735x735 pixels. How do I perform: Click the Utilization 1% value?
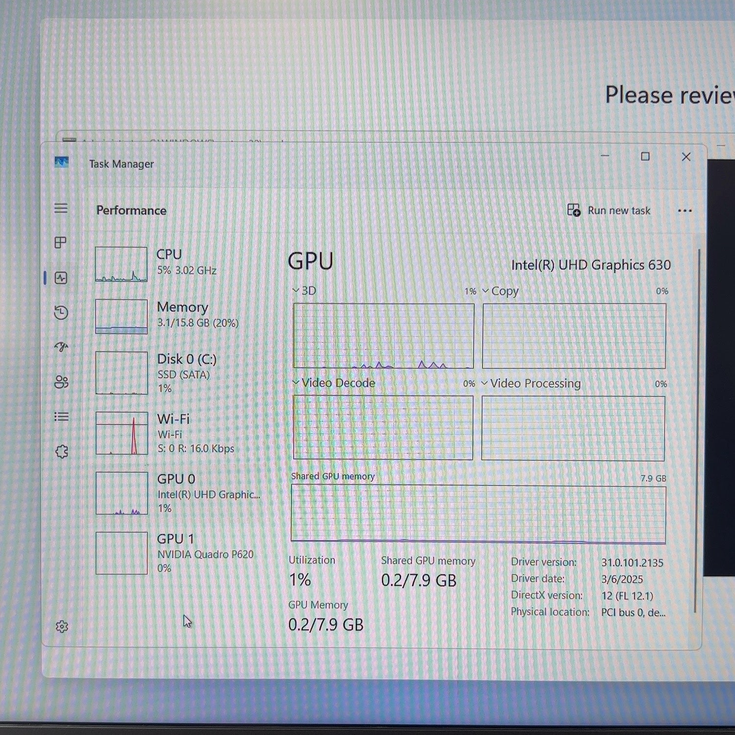(x=300, y=580)
